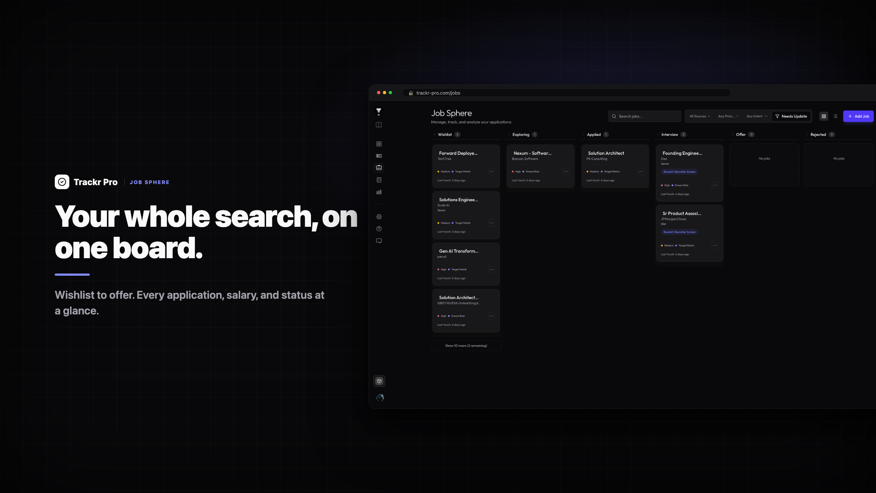Open the Solution Architect GB01 NVIDIA card
Viewport: 876px width, 493px height.
click(x=466, y=311)
